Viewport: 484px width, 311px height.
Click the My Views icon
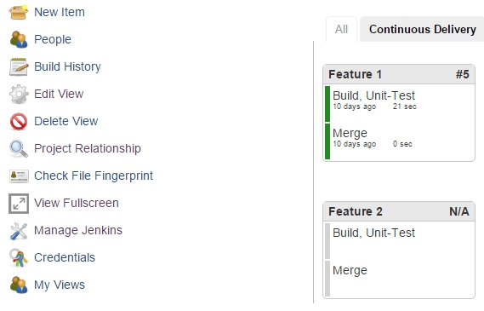(19, 285)
